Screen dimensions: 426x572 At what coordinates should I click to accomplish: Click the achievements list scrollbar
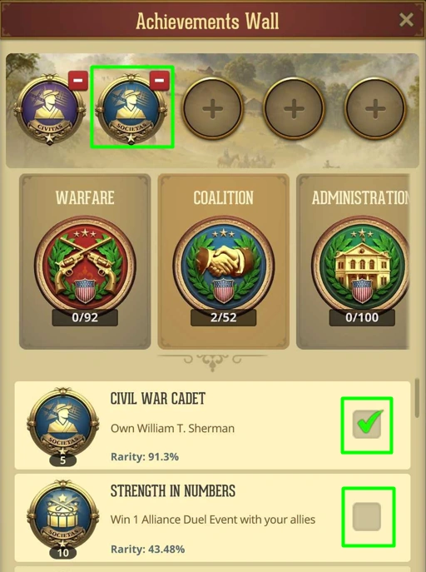coord(417,398)
